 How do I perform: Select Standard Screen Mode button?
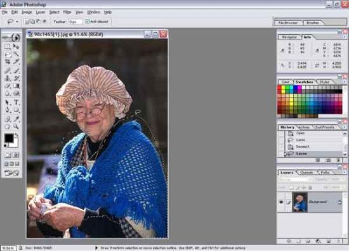6,164
